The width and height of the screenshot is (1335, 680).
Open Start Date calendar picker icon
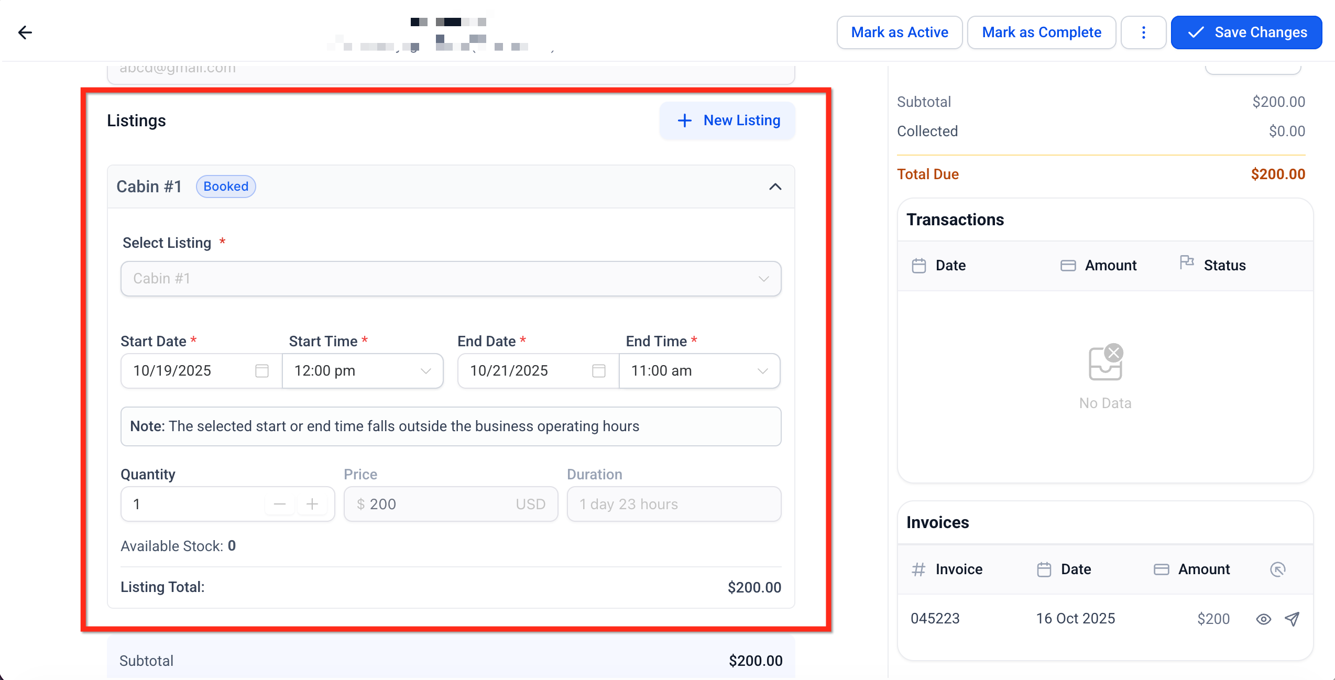[262, 371]
